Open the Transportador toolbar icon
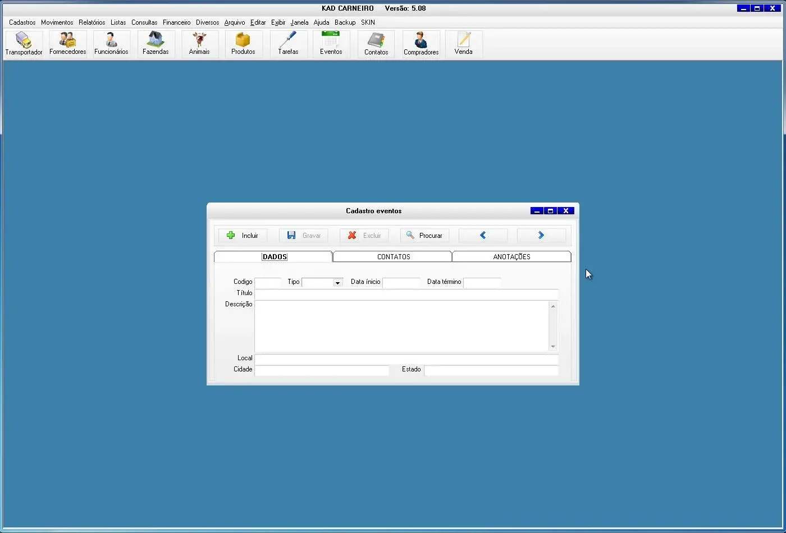The image size is (786, 533). [x=24, y=44]
